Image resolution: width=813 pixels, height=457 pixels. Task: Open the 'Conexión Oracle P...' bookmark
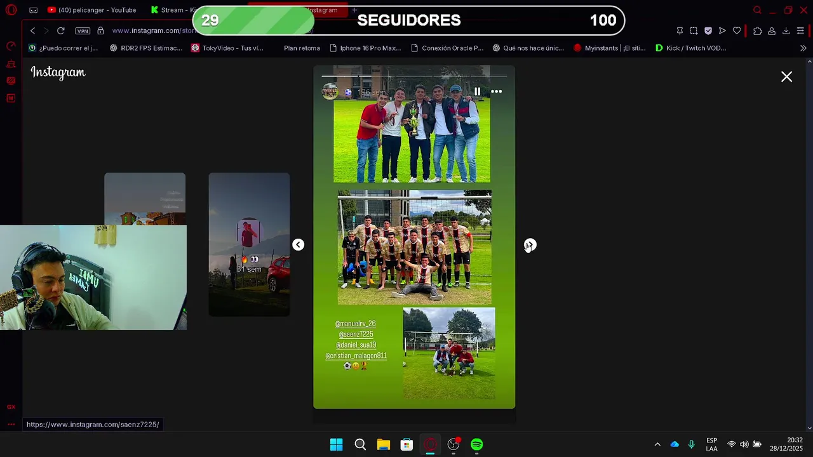pos(447,48)
